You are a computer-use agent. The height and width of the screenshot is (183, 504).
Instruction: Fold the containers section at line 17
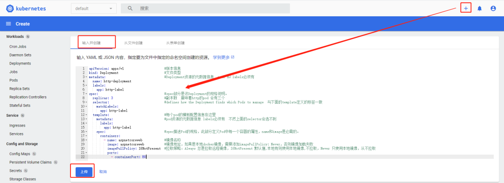coord(87,136)
